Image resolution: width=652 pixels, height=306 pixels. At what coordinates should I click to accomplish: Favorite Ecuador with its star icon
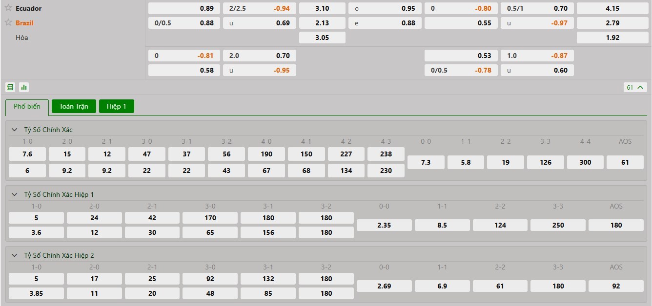pyautogui.click(x=8, y=8)
